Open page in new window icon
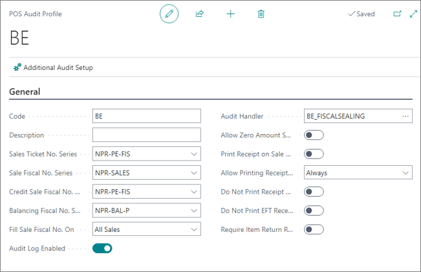421x272 pixels. (397, 14)
